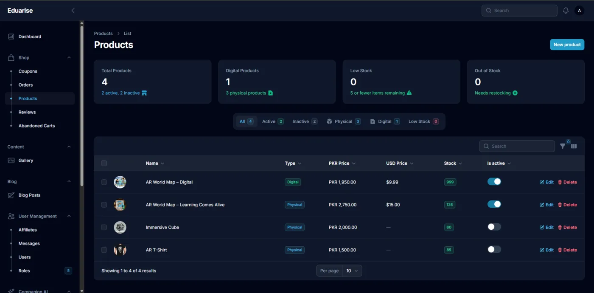594x293 pixels.
Task: Edit the AR World Map – Learning Comes Alive row
Action: pyautogui.click(x=546, y=205)
